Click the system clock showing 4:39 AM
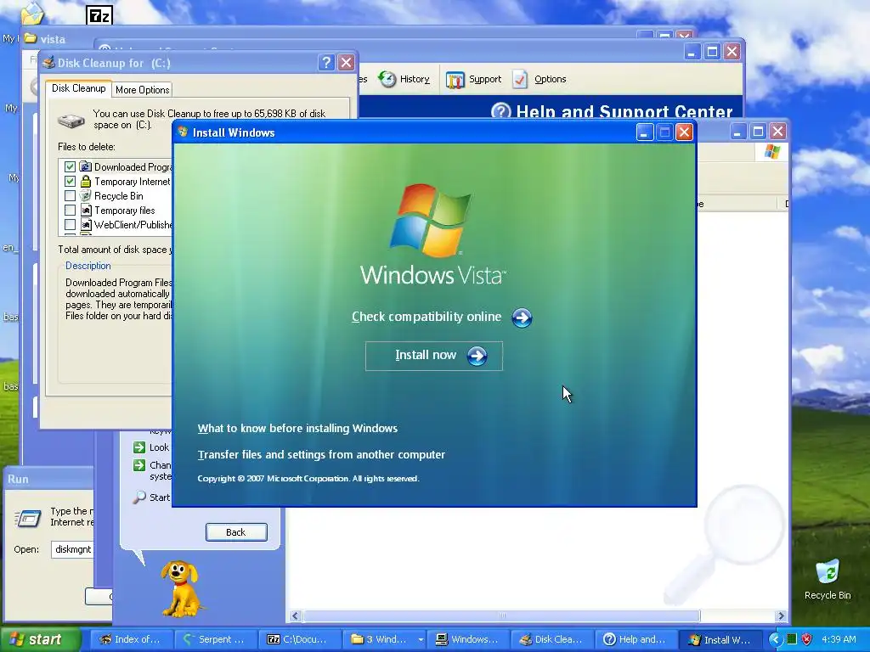The width and height of the screenshot is (870, 652). (839, 639)
